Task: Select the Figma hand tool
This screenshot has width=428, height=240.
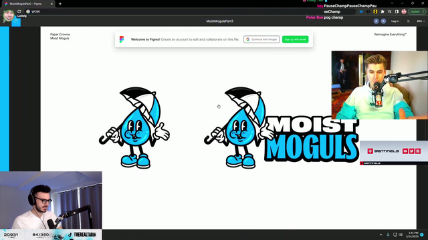Action: click(16, 22)
